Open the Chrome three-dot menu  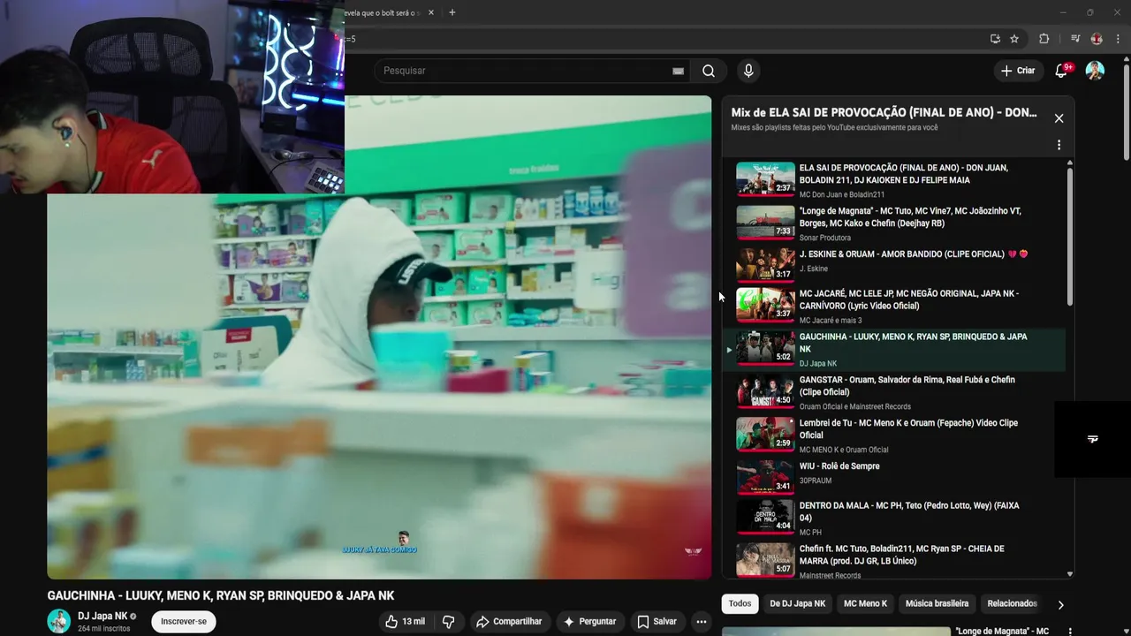[1118, 39]
